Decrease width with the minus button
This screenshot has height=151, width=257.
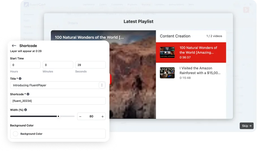pyautogui.click(x=80, y=116)
